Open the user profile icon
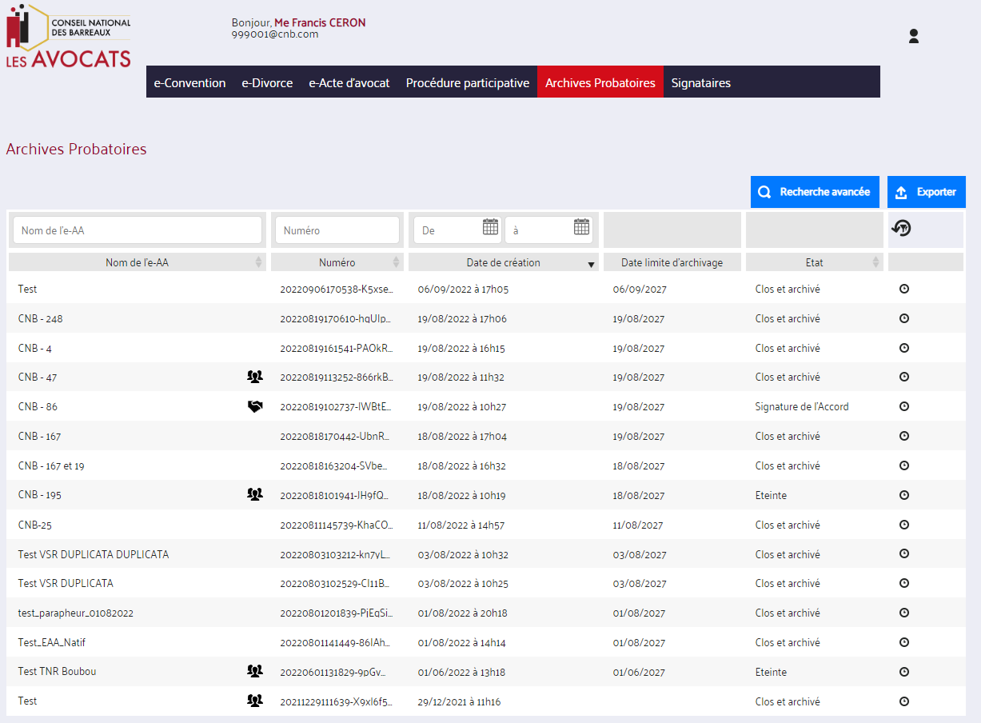This screenshot has height=723, width=981. pyautogui.click(x=914, y=36)
